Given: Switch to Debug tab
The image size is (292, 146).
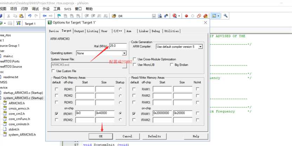Looking at the screenshot, I should pyautogui.click(x=156, y=31).
